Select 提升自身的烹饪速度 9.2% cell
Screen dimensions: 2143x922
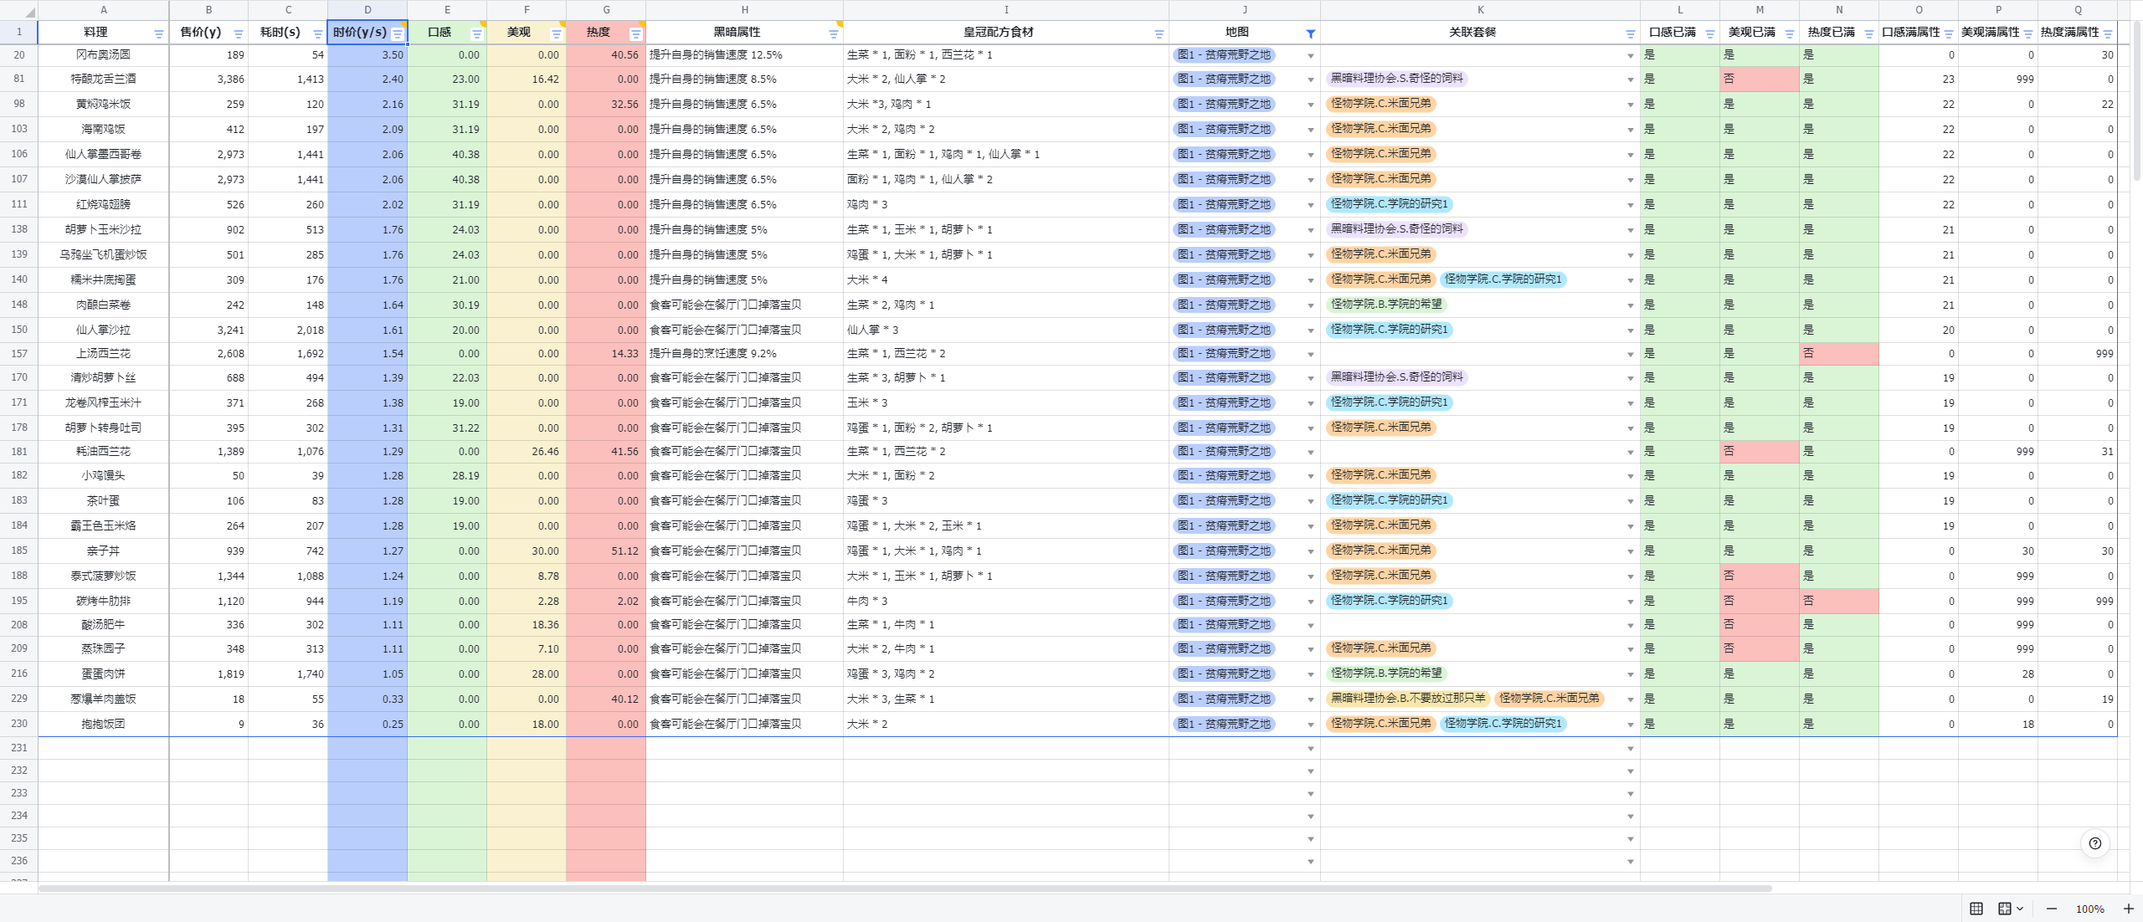[x=744, y=354]
